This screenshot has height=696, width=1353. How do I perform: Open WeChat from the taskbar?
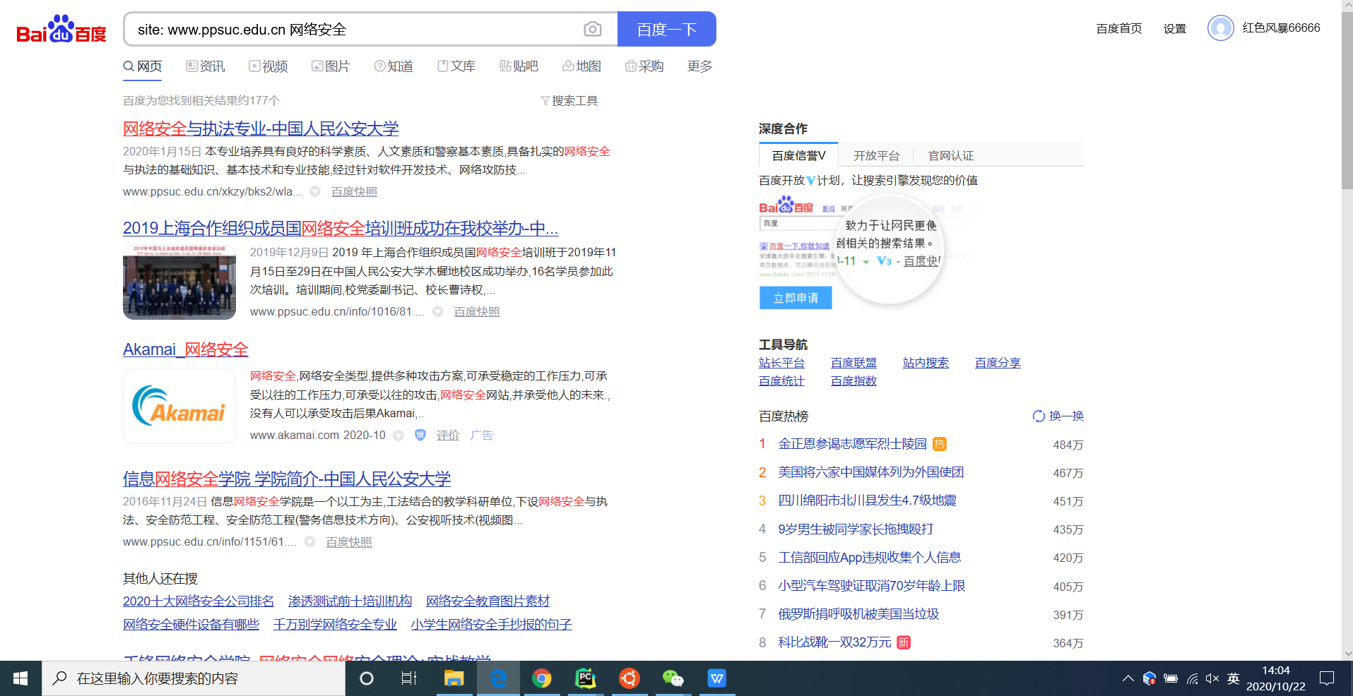tap(673, 678)
